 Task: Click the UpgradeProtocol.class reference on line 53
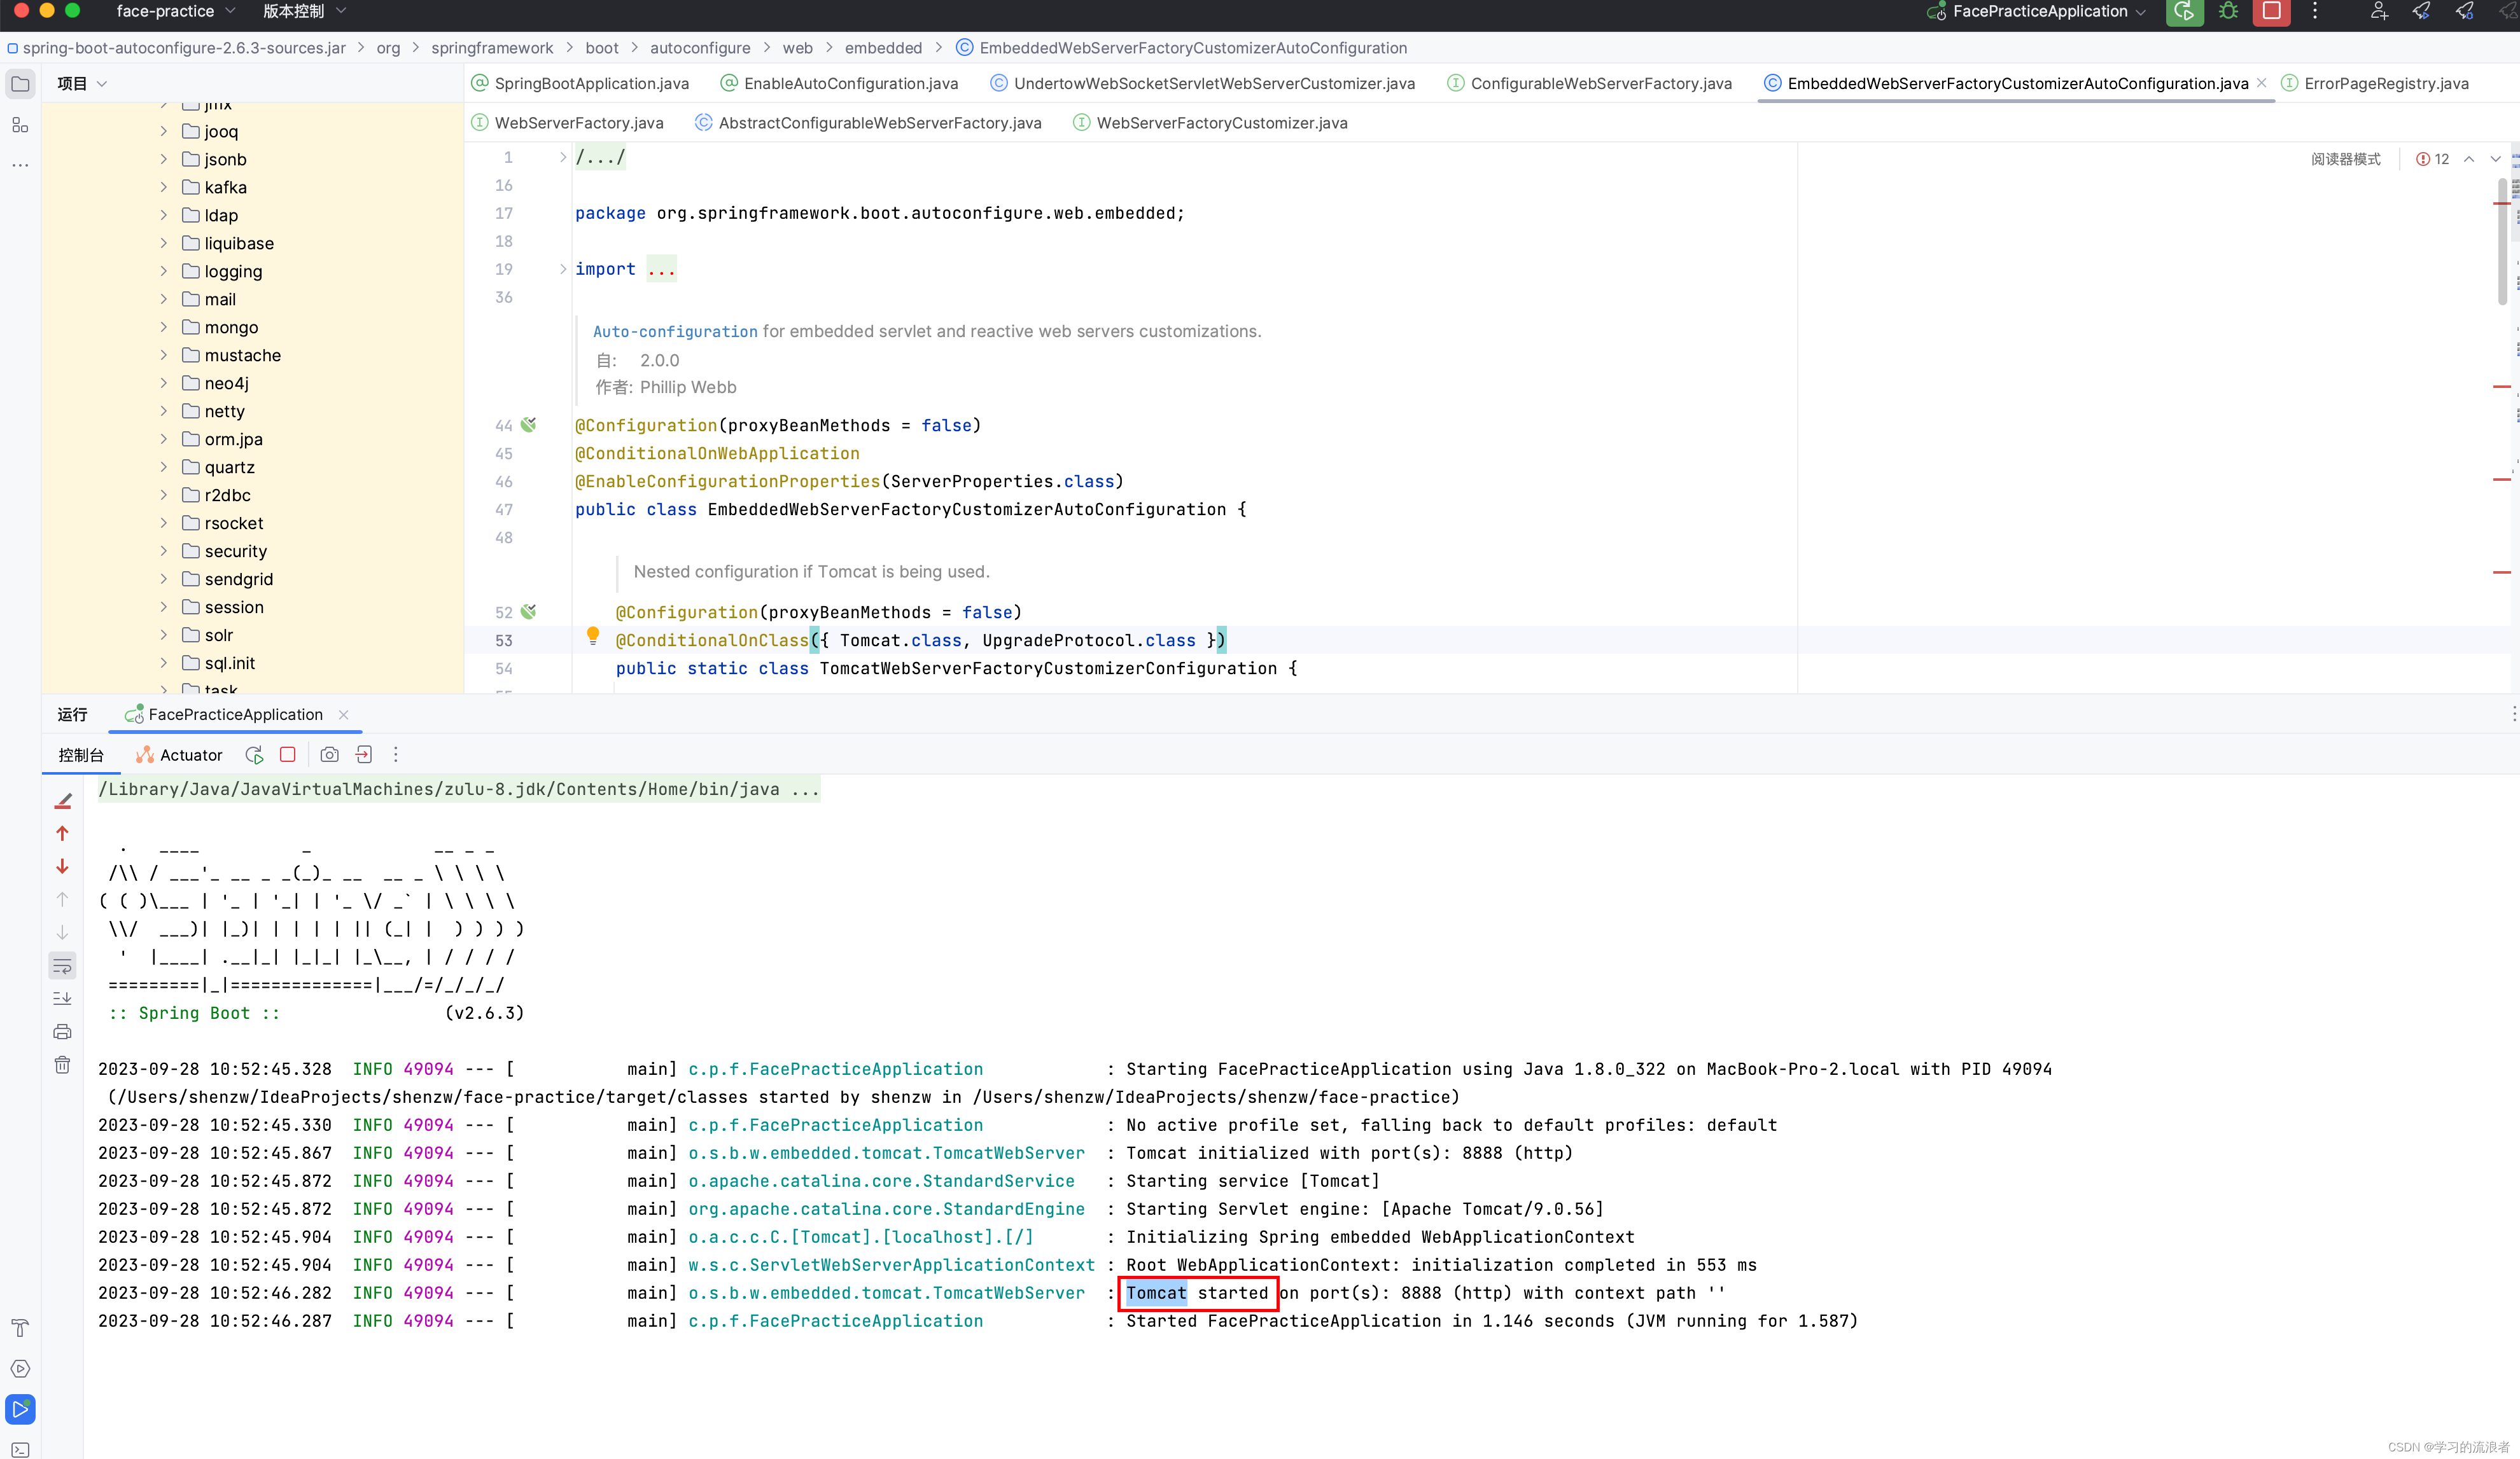click(x=1088, y=640)
